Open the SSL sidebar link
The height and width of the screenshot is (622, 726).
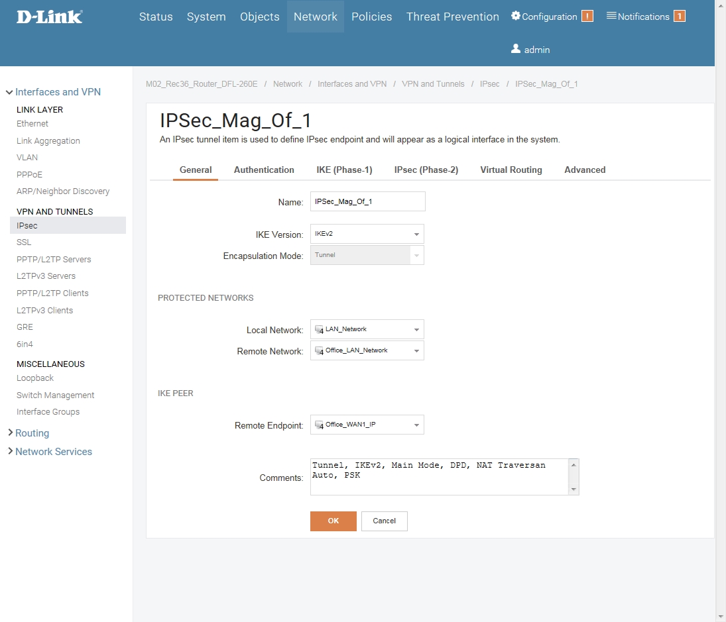[24, 242]
